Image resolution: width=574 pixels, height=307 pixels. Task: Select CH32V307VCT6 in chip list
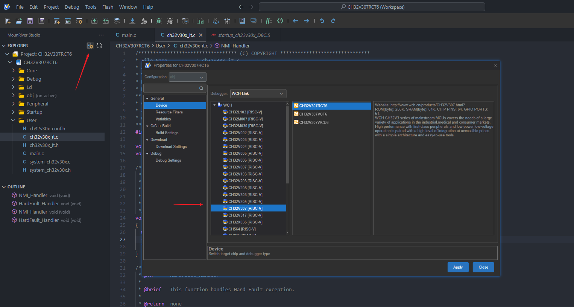point(313,114)
